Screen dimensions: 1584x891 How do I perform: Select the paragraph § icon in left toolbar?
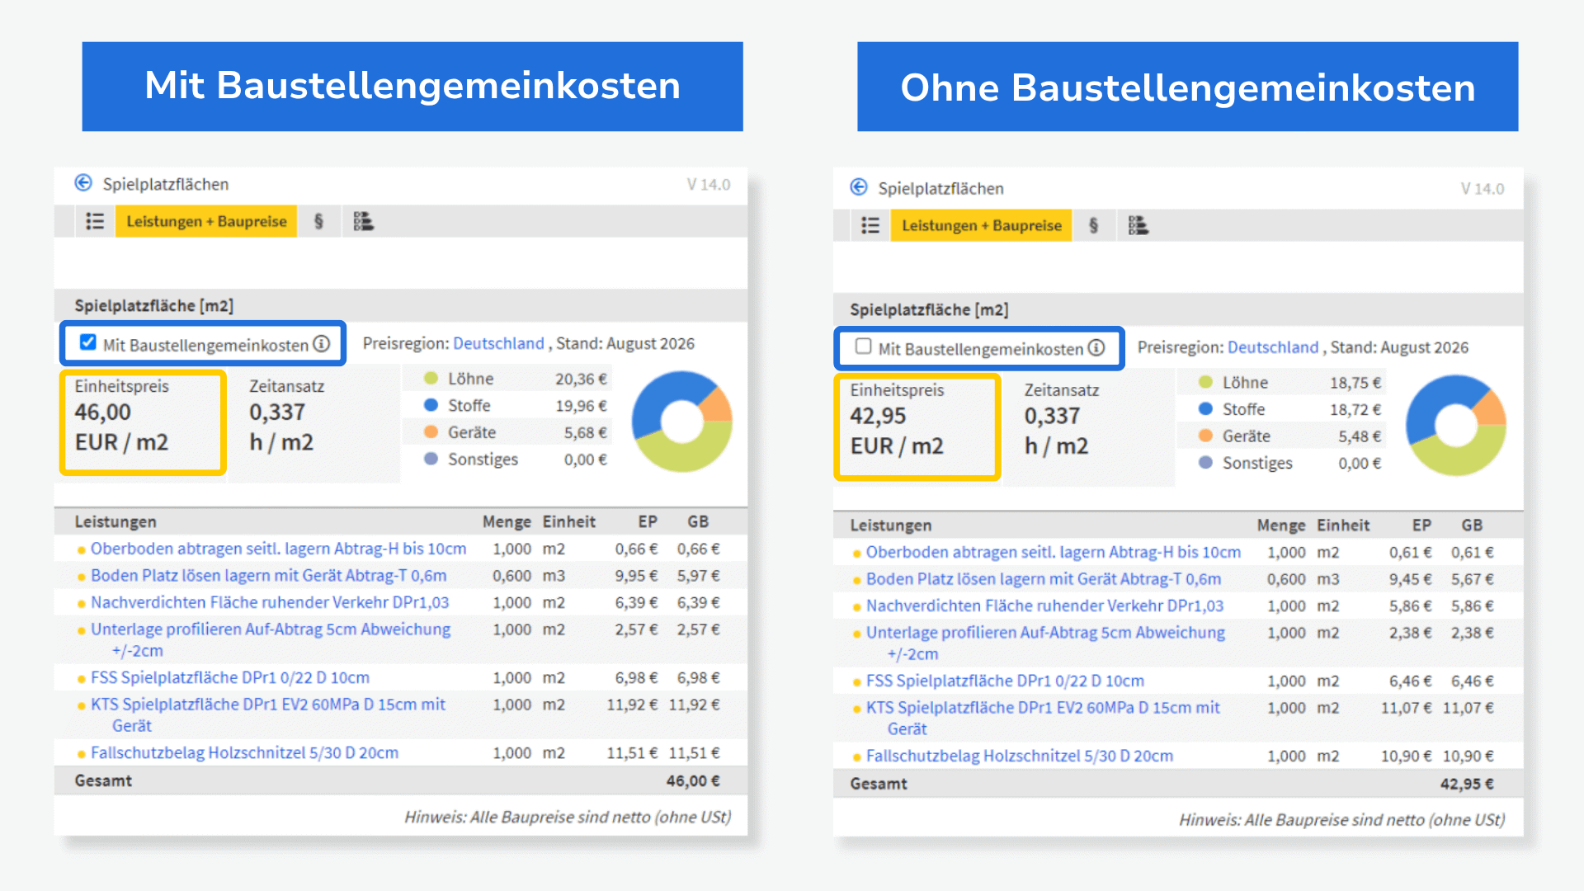click(x=318, y=221)
